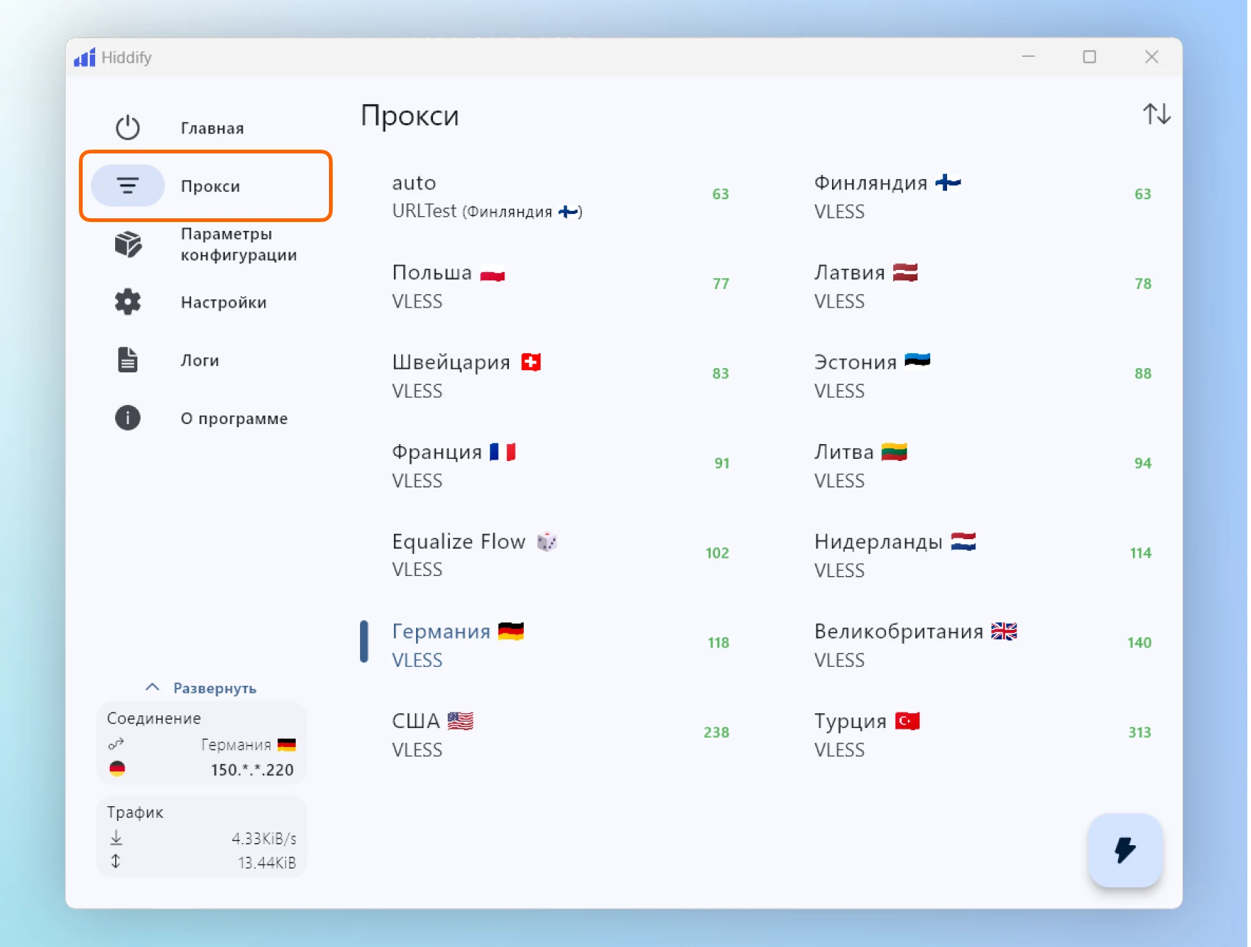This screenshot has height=947, width=1251.
Task: Open the Настройки menu label
Action: click(223, 302)
